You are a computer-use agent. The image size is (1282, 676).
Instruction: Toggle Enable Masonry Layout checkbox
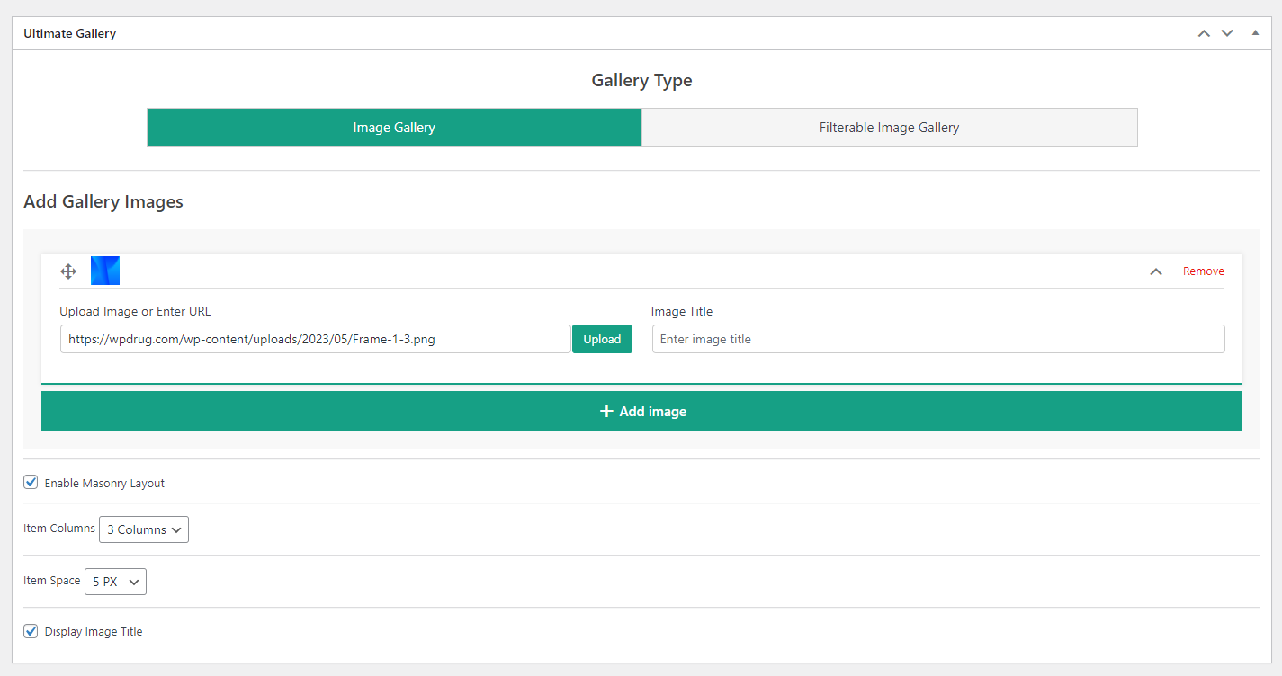[x=31, y=483]
